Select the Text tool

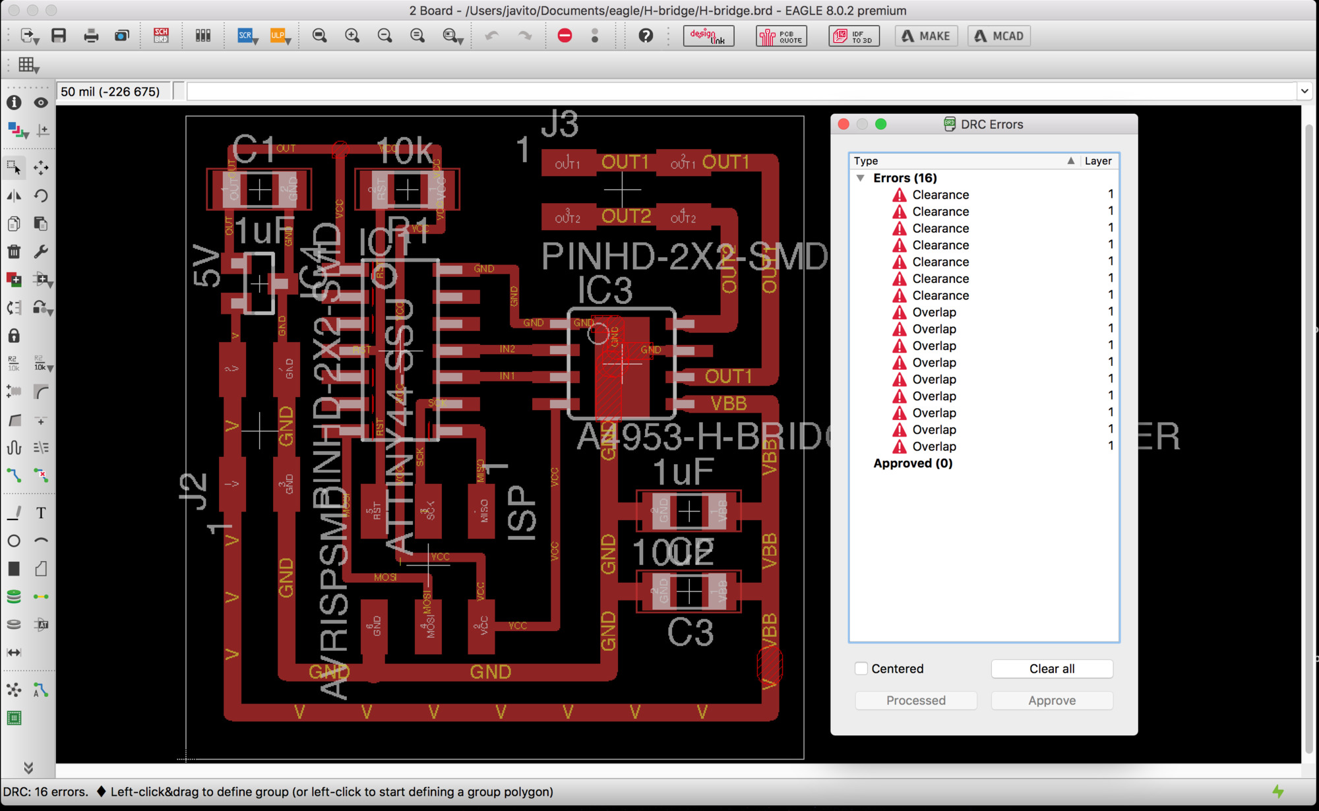coord(41,512)
